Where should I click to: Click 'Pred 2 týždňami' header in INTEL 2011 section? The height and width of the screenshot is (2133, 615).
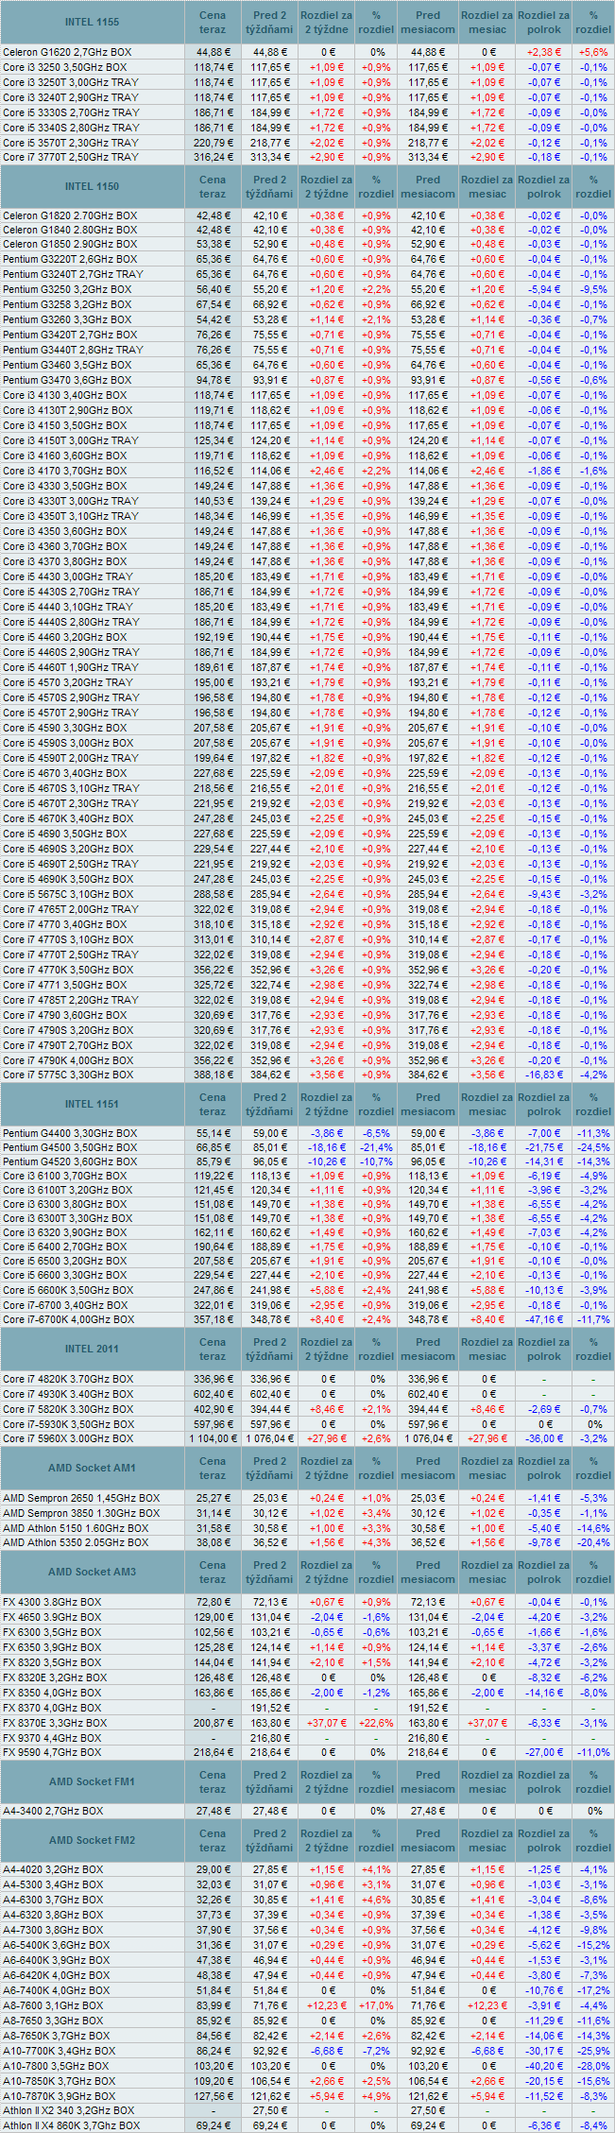pos(269,1349)
